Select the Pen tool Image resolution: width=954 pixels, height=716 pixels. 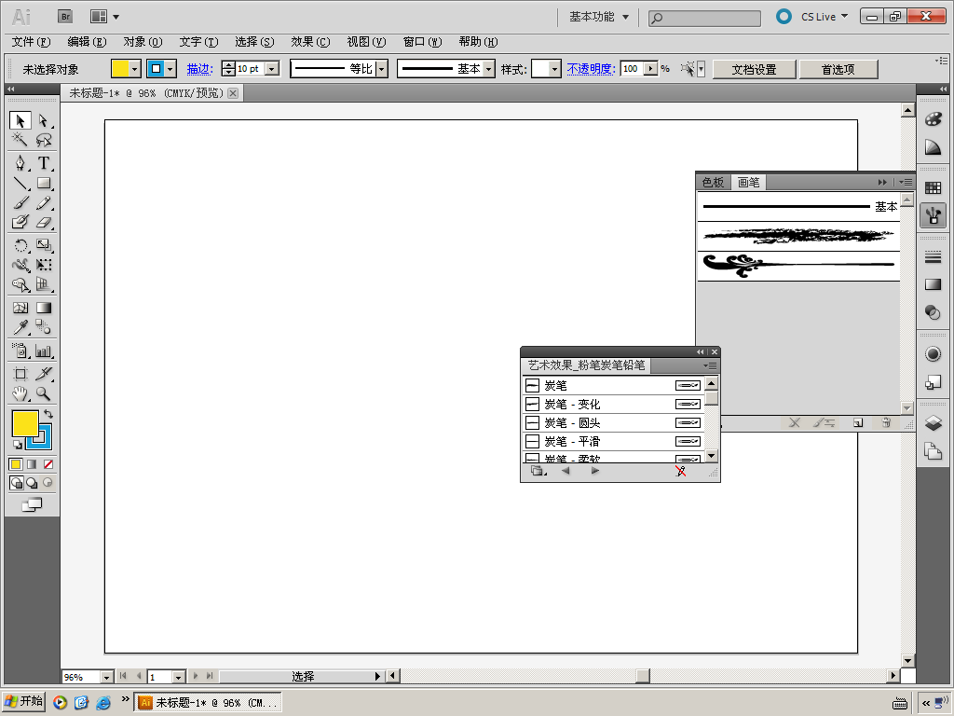20,163
